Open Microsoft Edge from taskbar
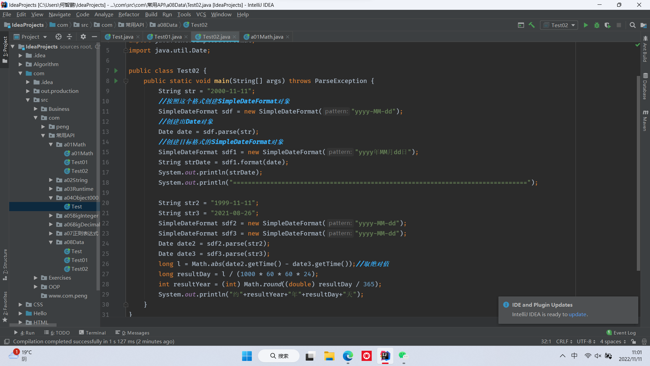The image size is (650, 366). click(x=348, y=356)
